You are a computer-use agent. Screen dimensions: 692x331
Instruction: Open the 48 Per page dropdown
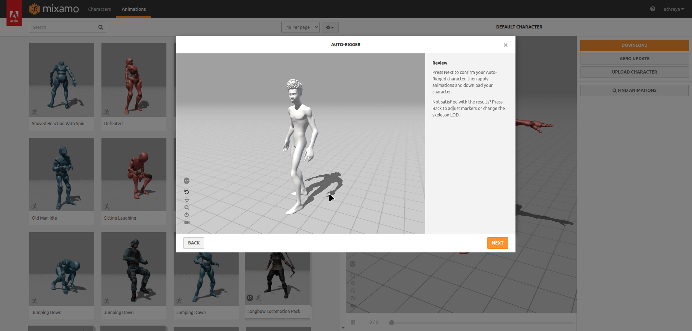[300, 27]
